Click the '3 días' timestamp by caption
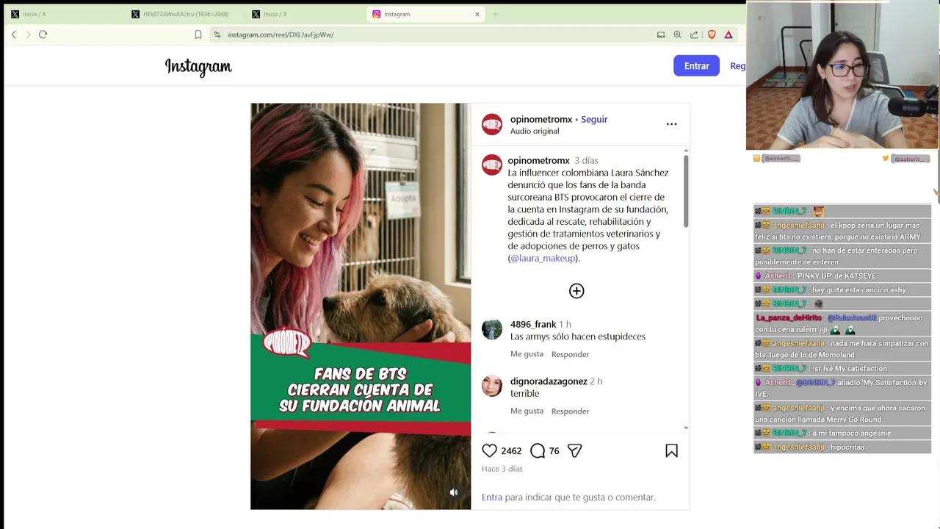 (x=586, y=160)
